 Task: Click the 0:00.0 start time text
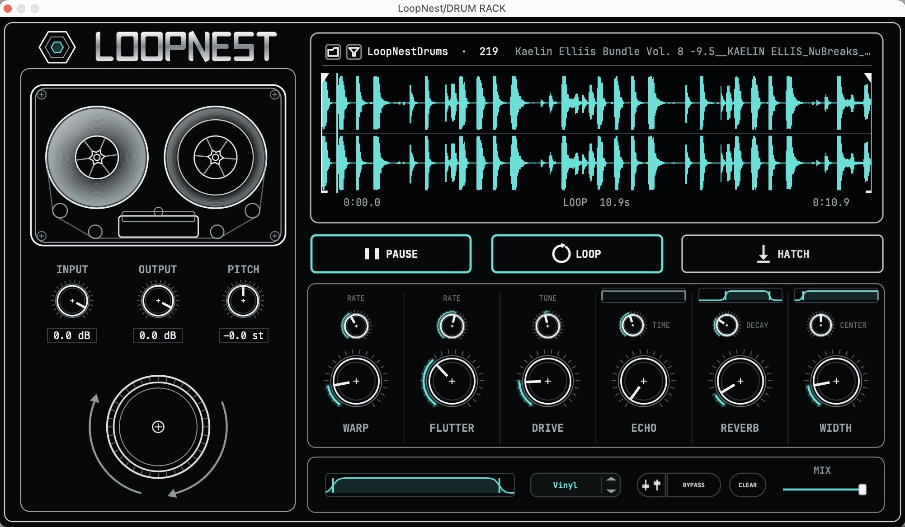(362, 202)
